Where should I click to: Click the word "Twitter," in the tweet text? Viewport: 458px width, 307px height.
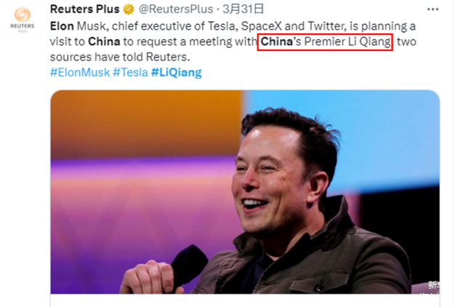coord(326,25)
